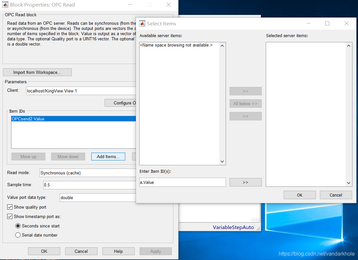Click MATLAB icon in Select Items title bar
The image size is (358, 260).
142,23
